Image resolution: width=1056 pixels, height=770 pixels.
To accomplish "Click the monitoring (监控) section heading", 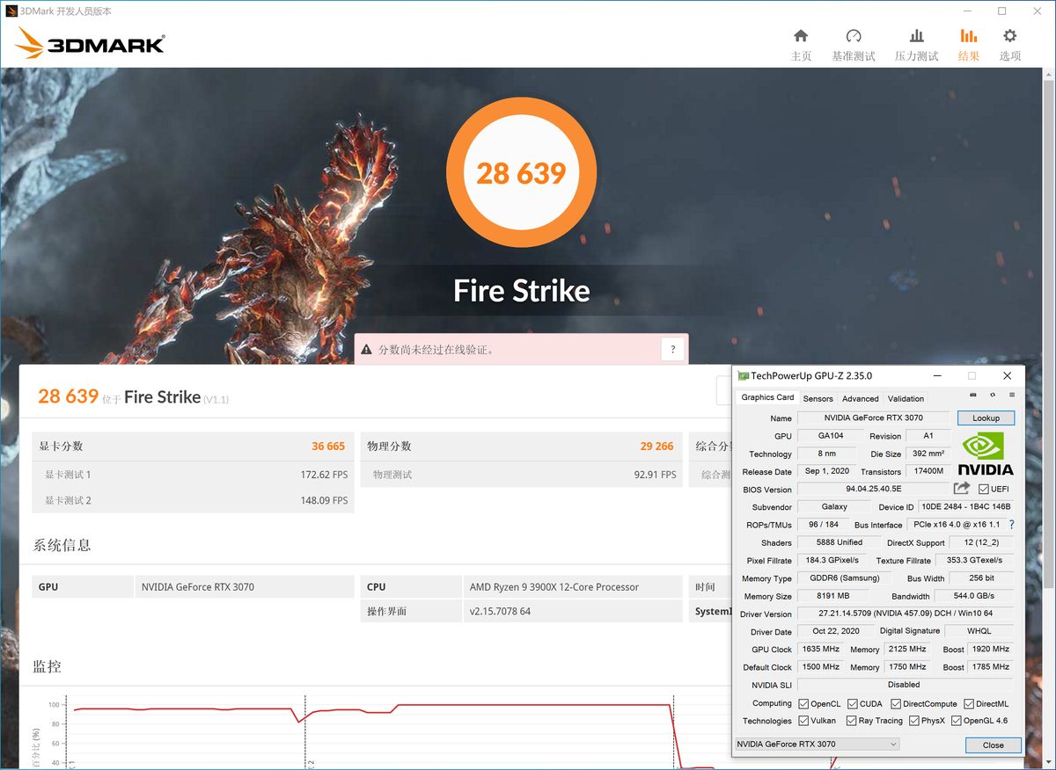I will pyautogui.click(x=48, y=666).
